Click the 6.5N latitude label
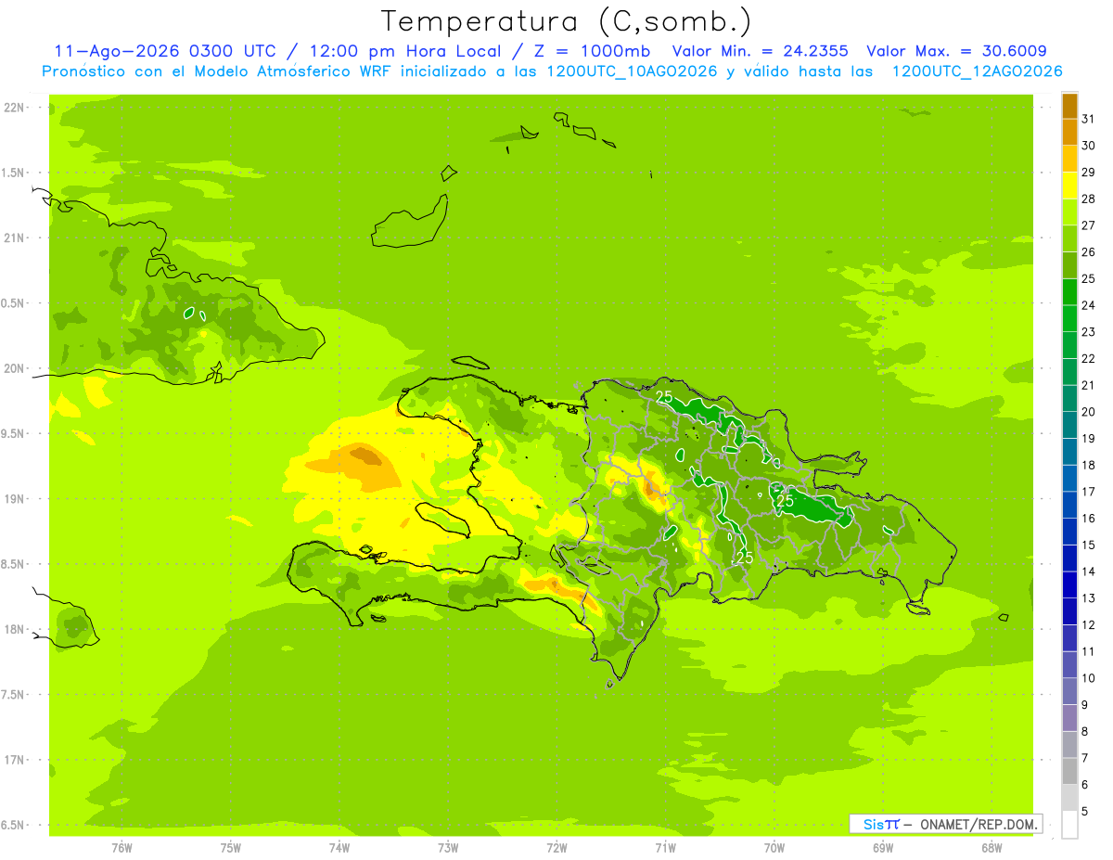Image resolution: width=1113 pixels, height=860 pixels. (x=13, y=825)
